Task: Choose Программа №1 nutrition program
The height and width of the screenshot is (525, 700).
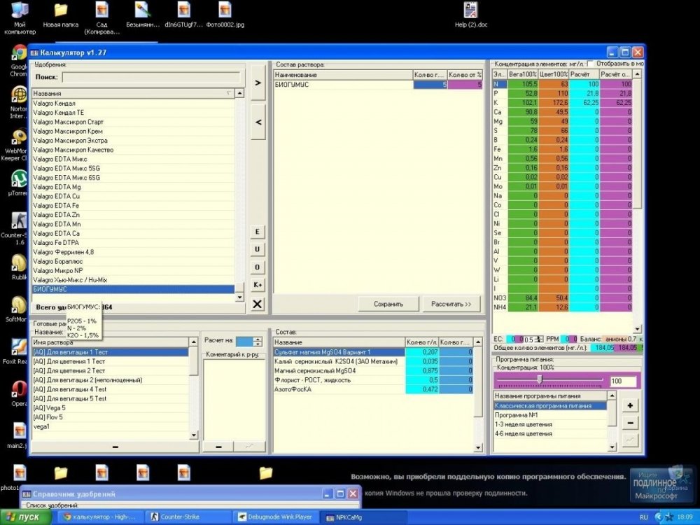Action: tap(550, 415)
